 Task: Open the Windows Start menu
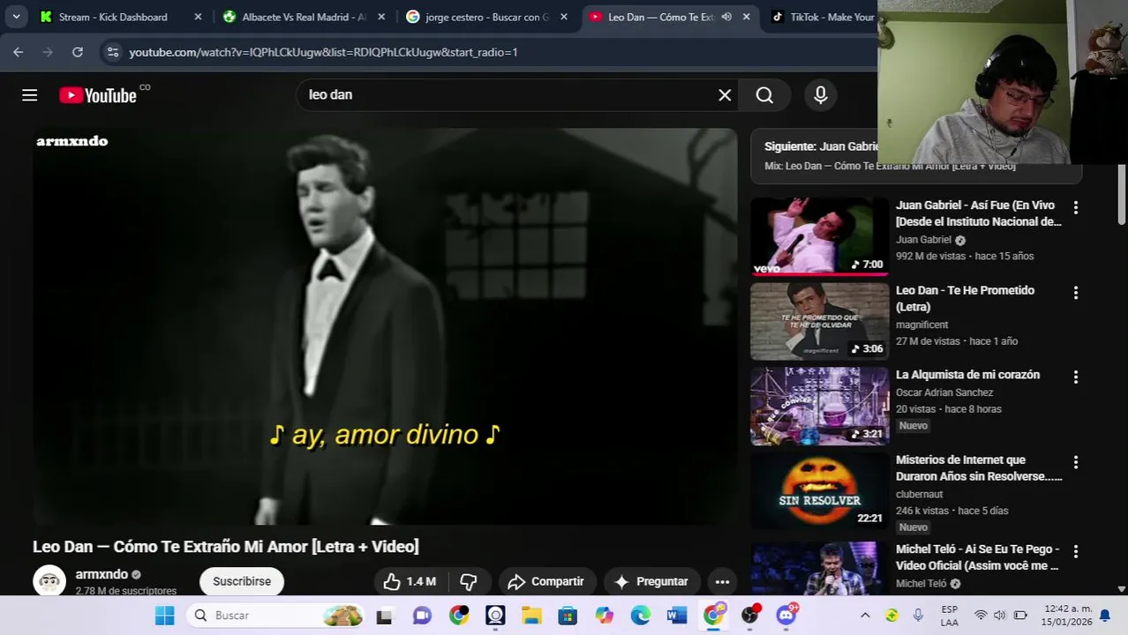click(164, 616)
